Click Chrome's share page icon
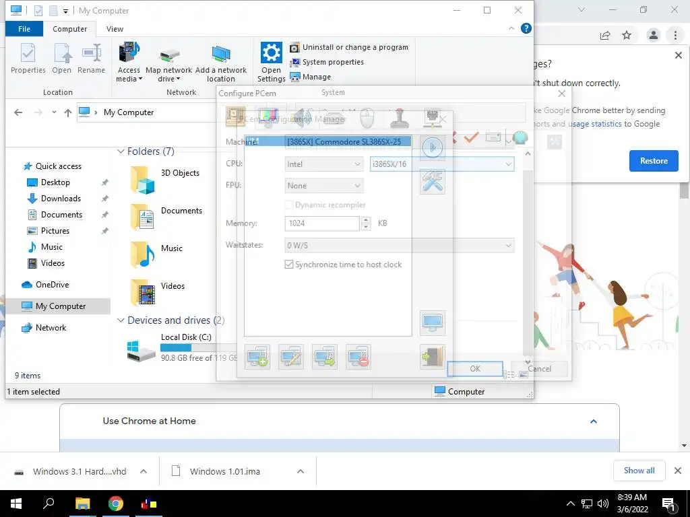Screen dimensions: 690x517 pyautogui.click(x=605, y=36)
